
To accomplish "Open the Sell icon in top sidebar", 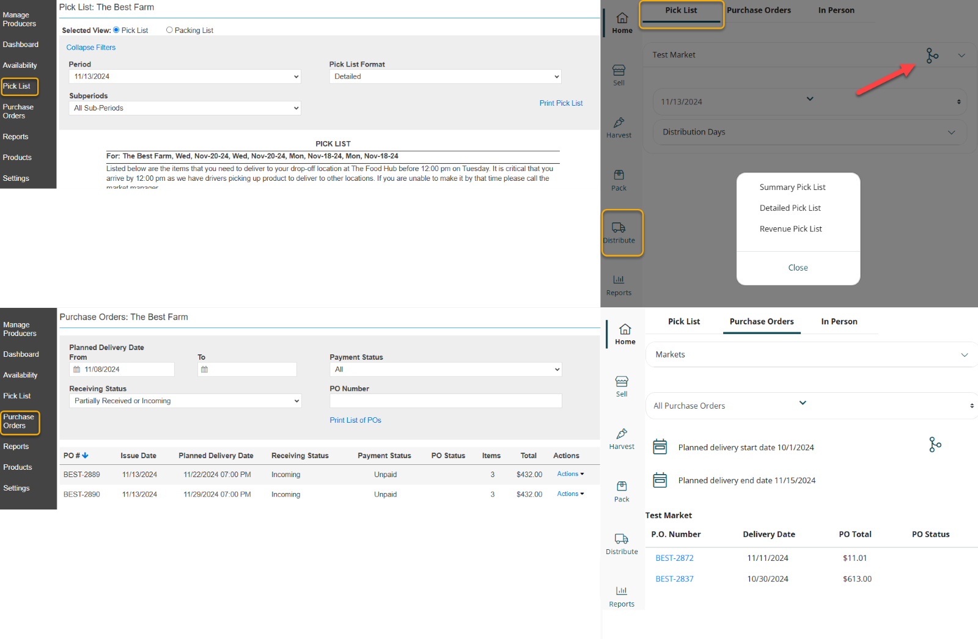I will click(619, 71).
